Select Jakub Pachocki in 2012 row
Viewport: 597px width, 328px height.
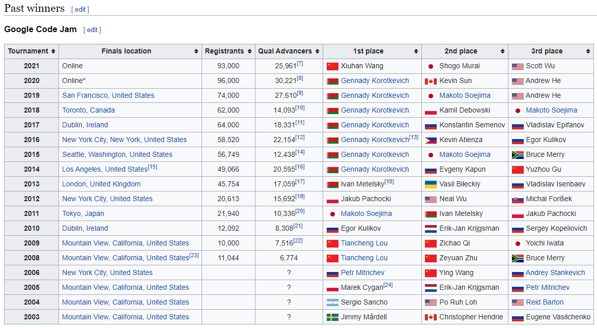click(366, 199)
